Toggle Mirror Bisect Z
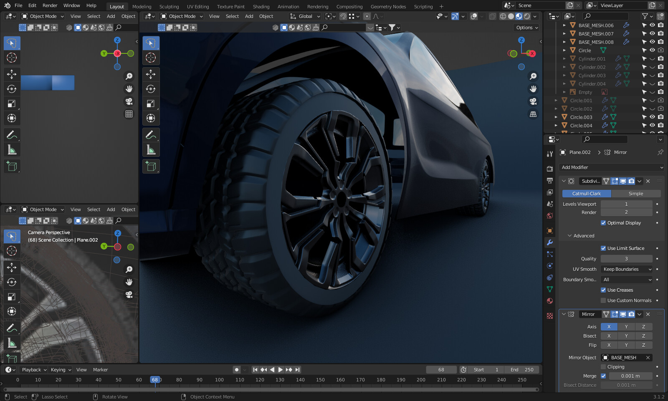The image size is (668, 401). pyautogui.click(x=644, y=336)
